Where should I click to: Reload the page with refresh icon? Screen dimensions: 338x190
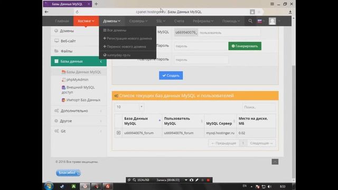point(77,12)
